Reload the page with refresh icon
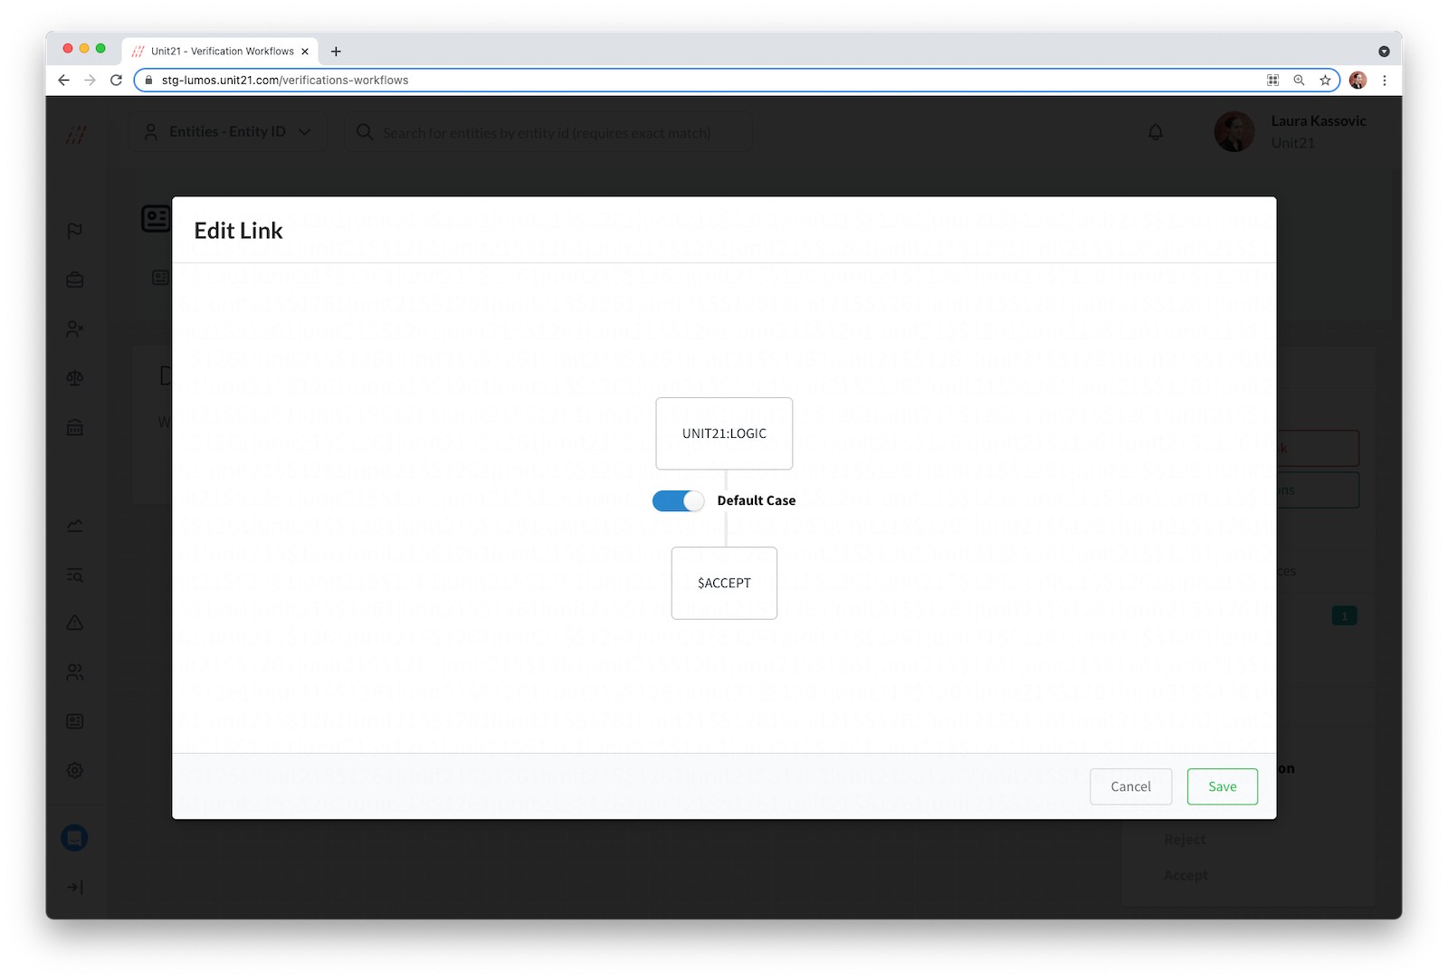Screen dimensions: 1448x980 (x=116, y=80)
